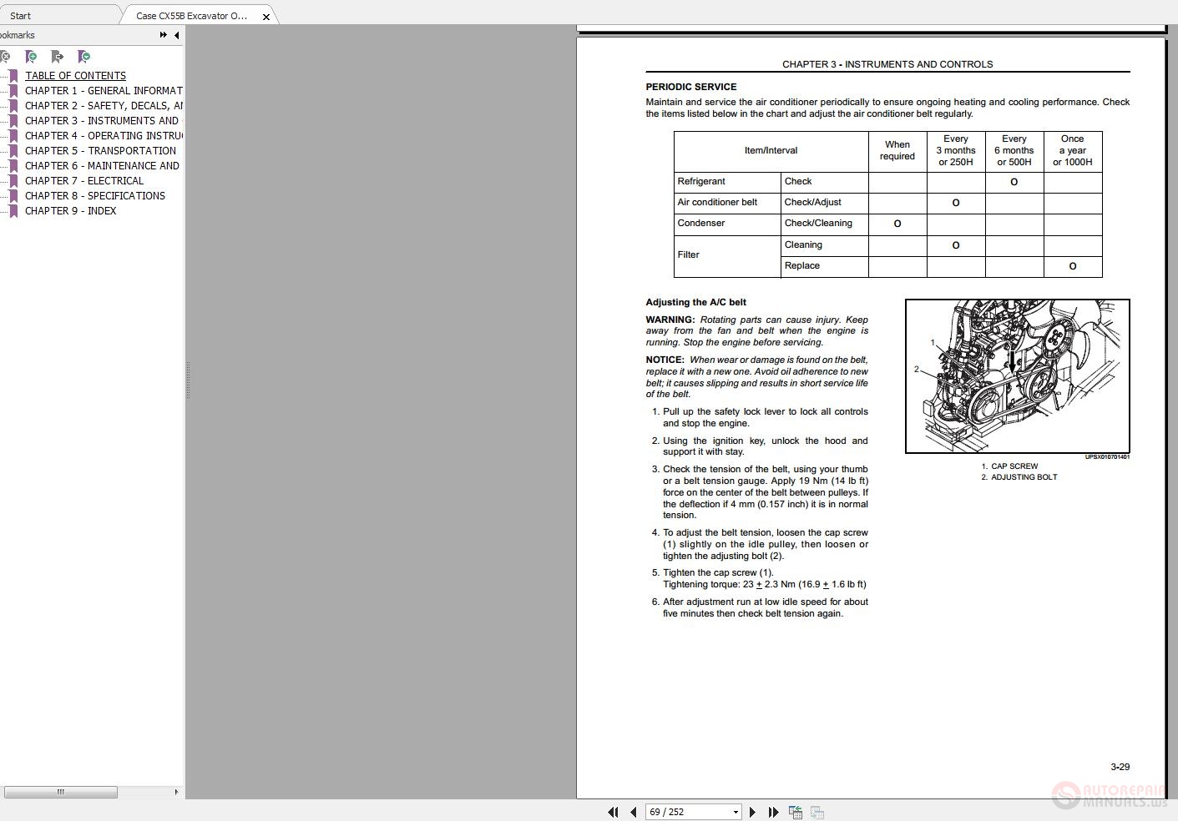This screenshot has width=1178, height=821.
Task: Click the double-arrow expand icon in the Bookmarks header
Action: (x=164, y=35)
